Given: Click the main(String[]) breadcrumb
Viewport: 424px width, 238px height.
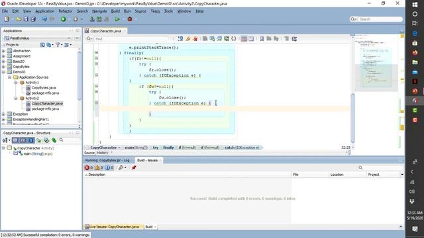Looking at the screenshot, I should pos(136,147).
